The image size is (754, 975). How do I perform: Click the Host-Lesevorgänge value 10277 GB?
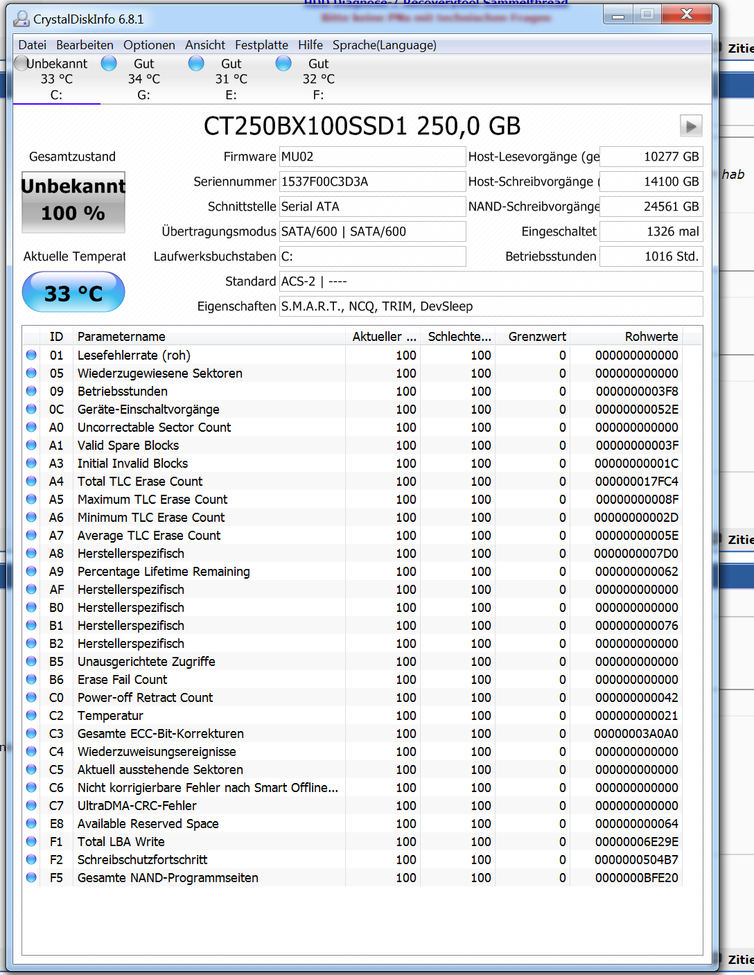[x=651, y=157]
